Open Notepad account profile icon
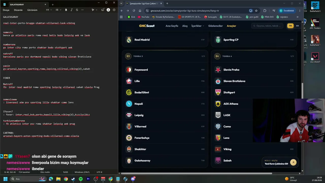The image size is (325, 183). coord(108,10)
